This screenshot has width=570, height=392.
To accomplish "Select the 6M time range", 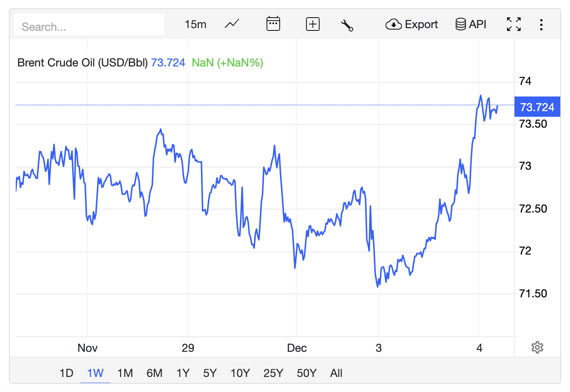I will 154,373.
